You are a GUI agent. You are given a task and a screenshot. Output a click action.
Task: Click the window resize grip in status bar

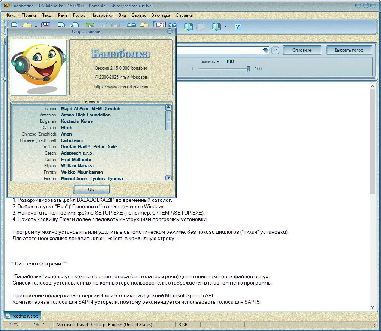[375, 325]
